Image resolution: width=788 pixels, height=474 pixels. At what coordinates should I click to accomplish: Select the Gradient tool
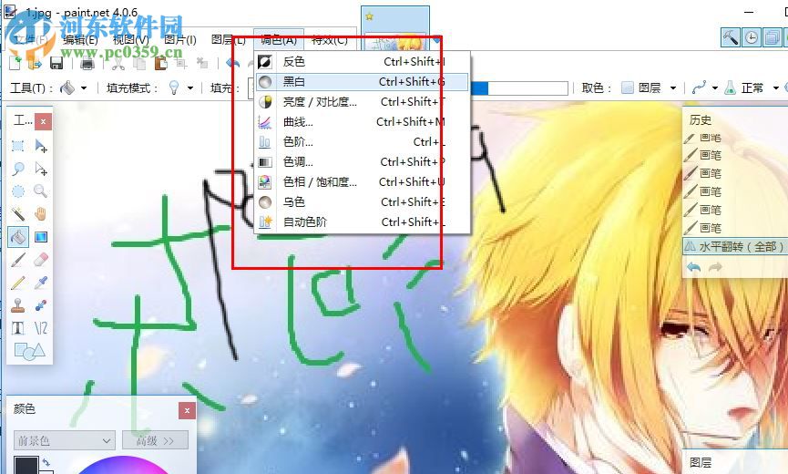click(x=41, y=237)
